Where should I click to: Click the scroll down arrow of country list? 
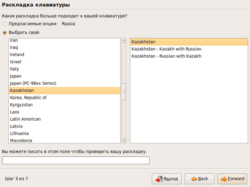pyautogui.click(x=124, y=141)
